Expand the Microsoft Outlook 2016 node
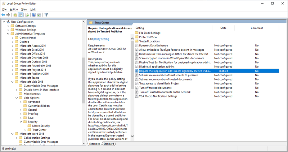Screen dimensions: 288x152 point(12,62)
